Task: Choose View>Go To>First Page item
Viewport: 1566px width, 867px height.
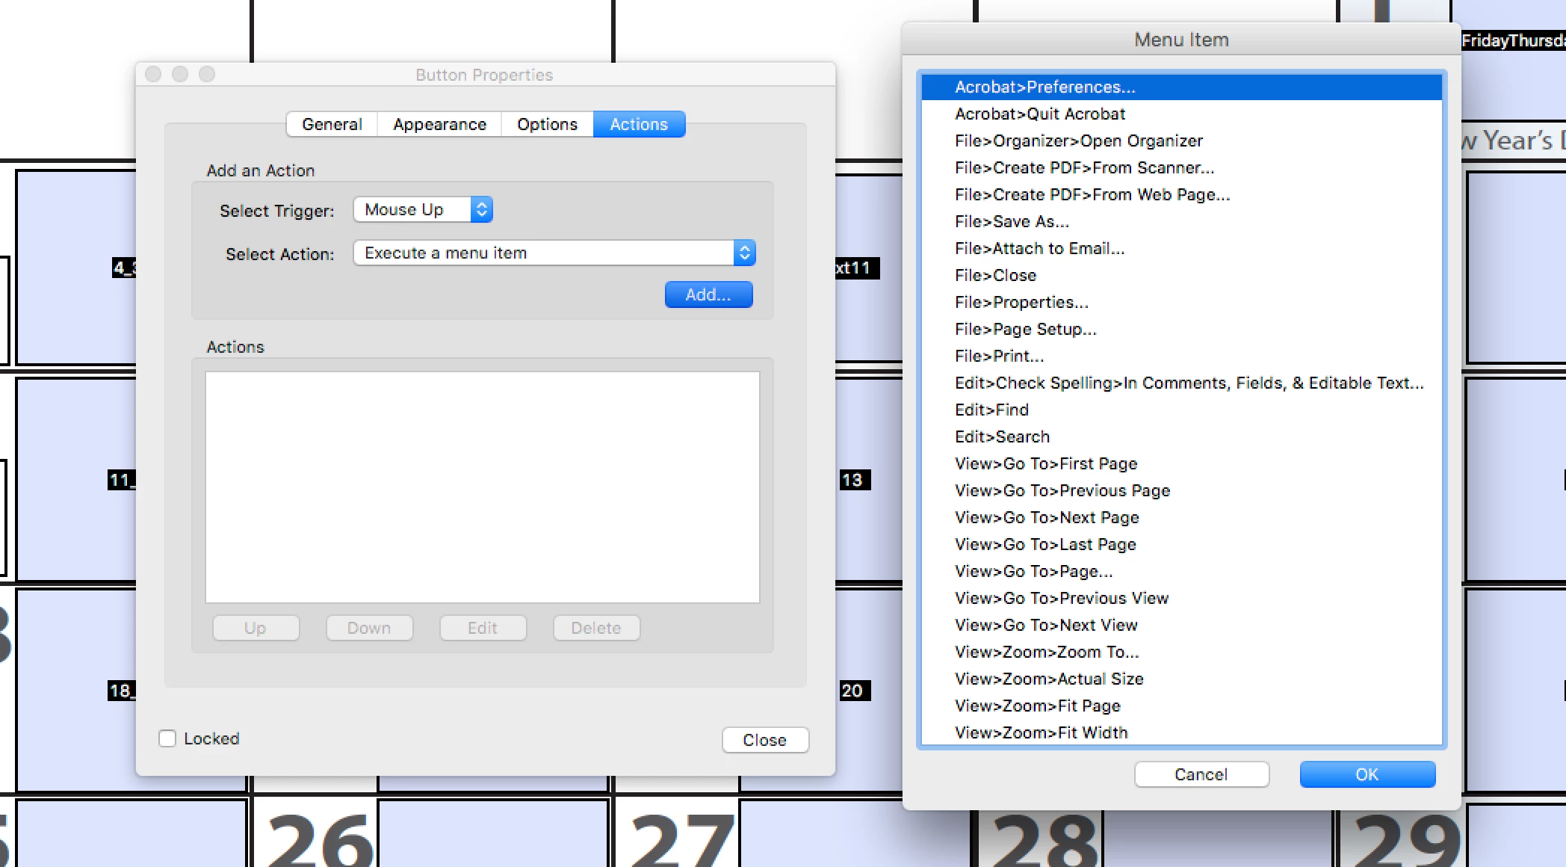Action: pyautogui.click(x=1045, y=463)
